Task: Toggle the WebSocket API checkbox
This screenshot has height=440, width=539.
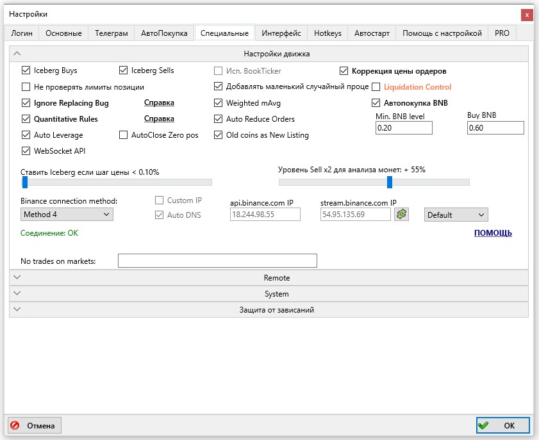Action: [x=26, y=151]
